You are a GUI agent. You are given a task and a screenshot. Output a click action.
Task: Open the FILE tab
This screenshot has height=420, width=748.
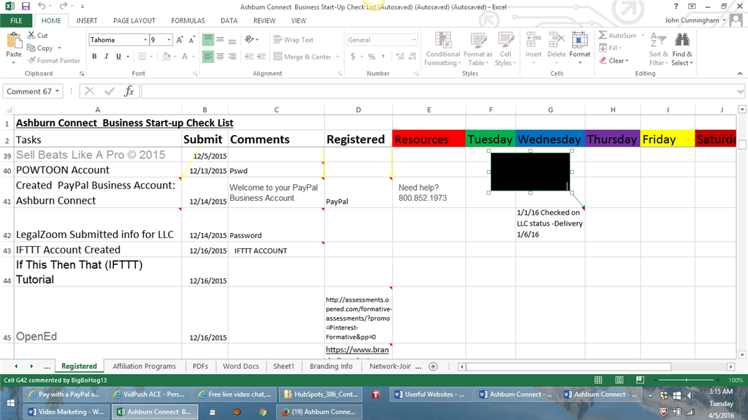[16, 20]
